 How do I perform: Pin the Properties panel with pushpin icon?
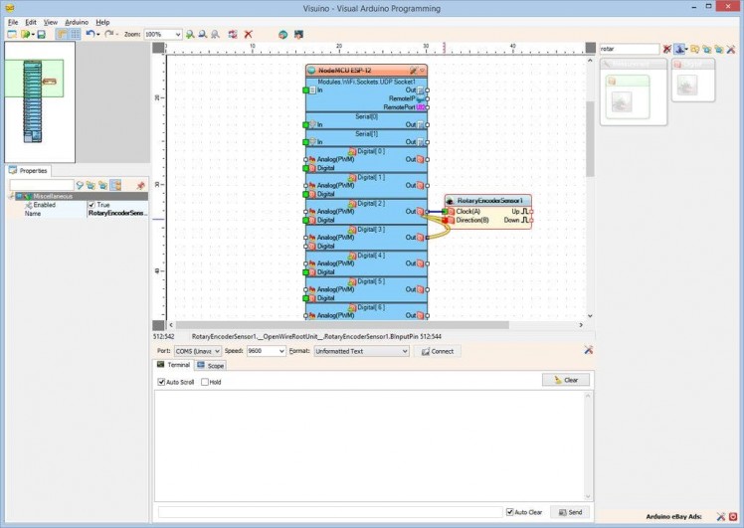click(x=140, y=185)
